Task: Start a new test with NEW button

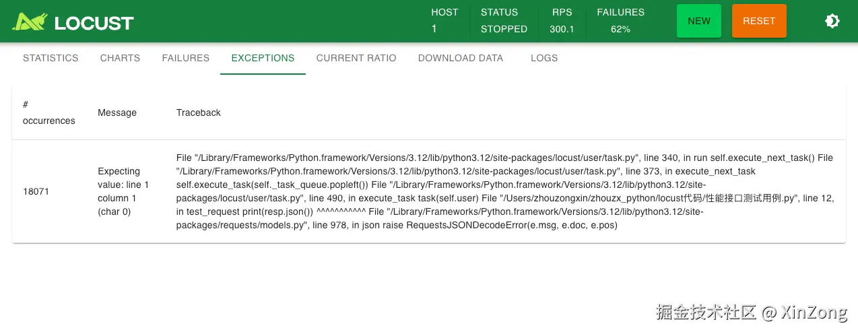Action: click(x=699, y=21)
